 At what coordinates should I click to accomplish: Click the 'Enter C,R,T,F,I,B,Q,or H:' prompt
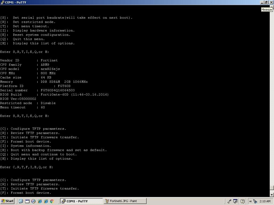[x=26, y=167]
